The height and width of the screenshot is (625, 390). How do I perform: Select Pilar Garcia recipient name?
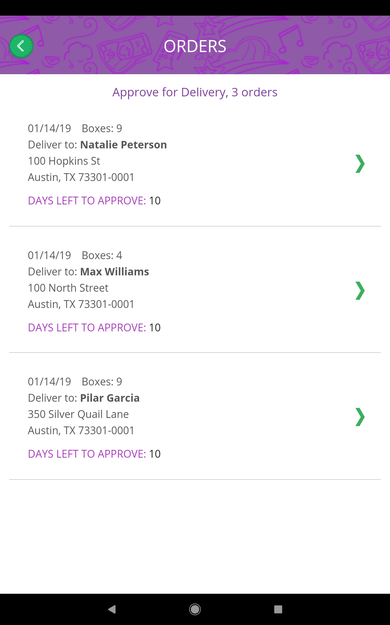[110, 398]
